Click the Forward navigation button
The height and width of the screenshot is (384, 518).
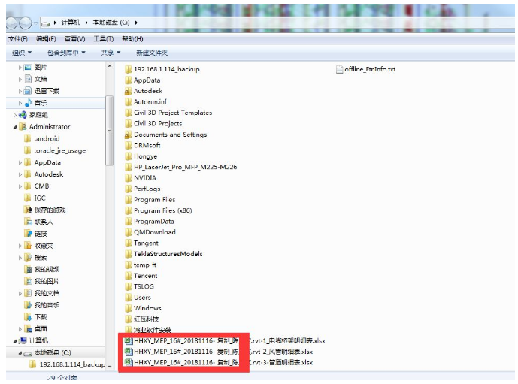coord(26,23)
